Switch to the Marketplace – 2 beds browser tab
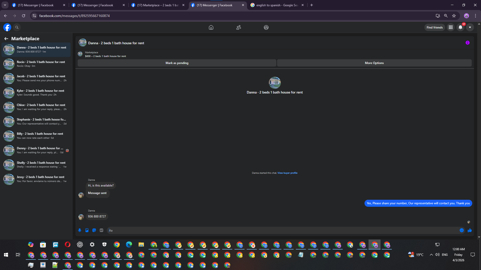Image resolution: width=481 pixels, height=270 pixels. point(158,5)
